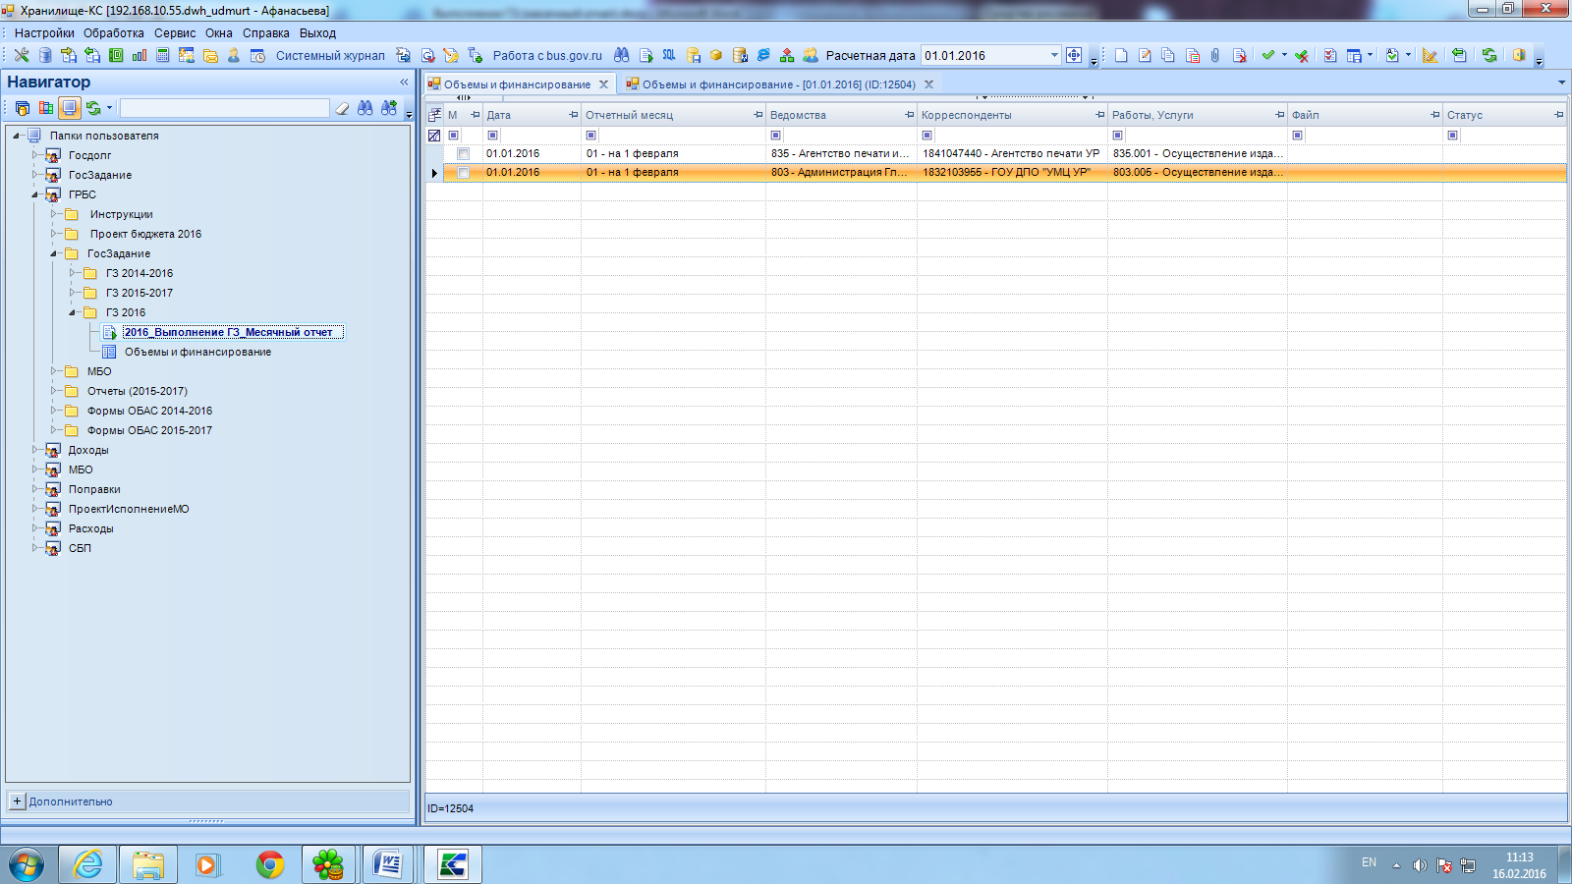This screenshot has height=884, width=1572.
Task: Click Работа с bus.gov.ru button
Action: 547,56
